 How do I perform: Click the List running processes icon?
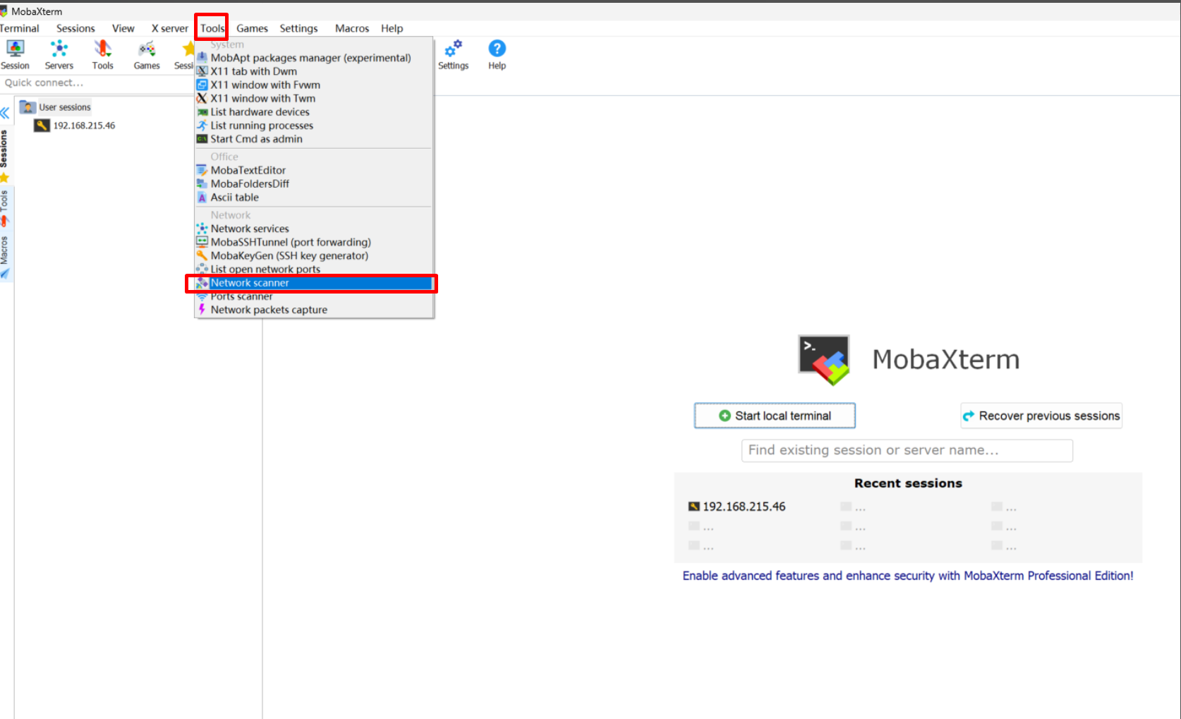tap(202, 125)
